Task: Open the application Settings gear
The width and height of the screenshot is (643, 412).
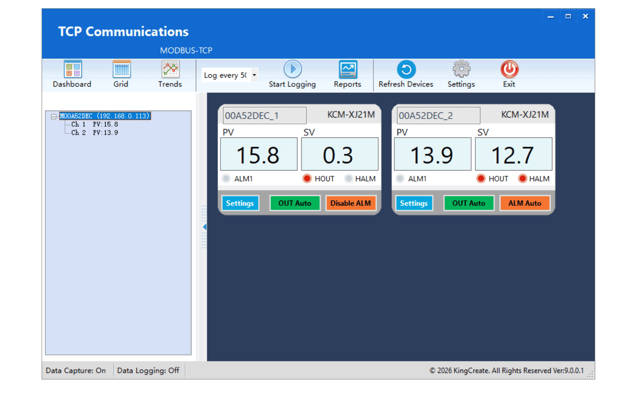Action: [x=461, y=69]
